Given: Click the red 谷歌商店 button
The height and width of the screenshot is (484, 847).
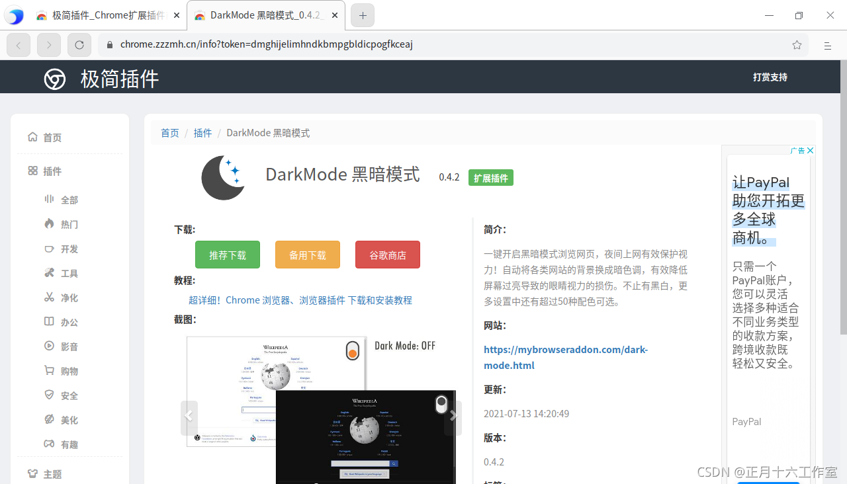Looking at the screenshot, I should [388, 255].
